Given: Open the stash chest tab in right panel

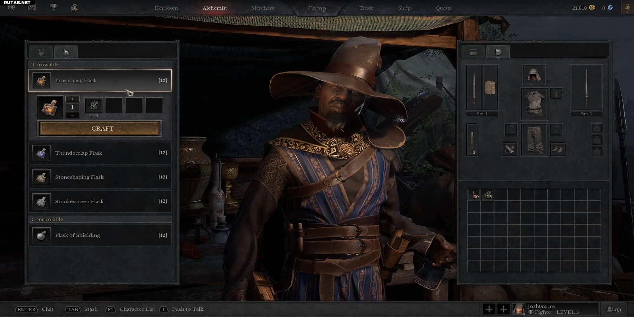Looking at the screenshot, I should pos(473,52).
